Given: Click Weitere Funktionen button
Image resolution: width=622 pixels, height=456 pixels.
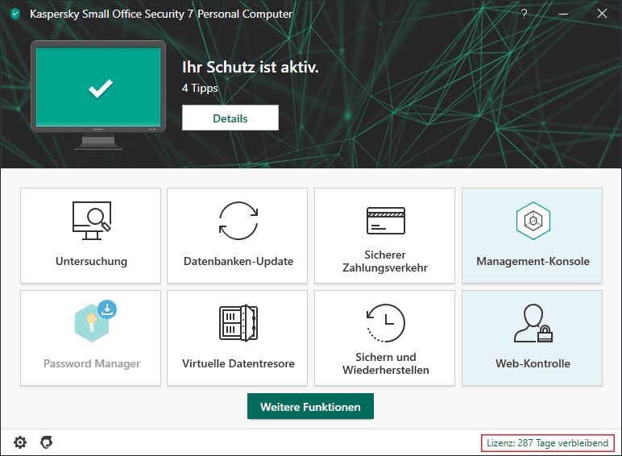Looking at the screenshot, I should pos(310,407).
